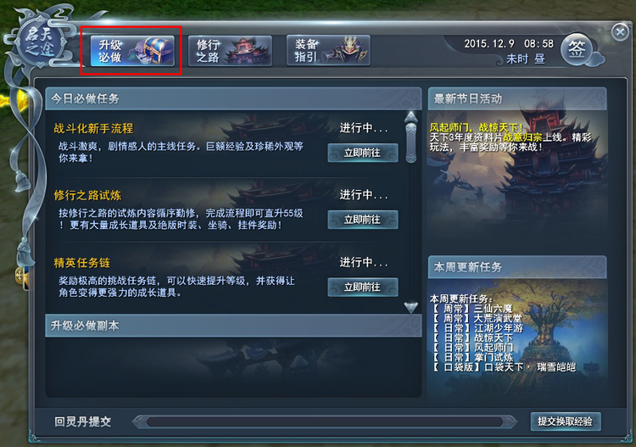The image size is (636, 447).
Task: Open the 战斗化新手流程 task title
Action: pos(93,129)
